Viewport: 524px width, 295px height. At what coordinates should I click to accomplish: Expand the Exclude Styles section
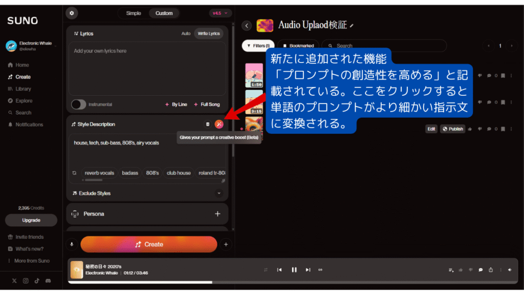(219, 193)
